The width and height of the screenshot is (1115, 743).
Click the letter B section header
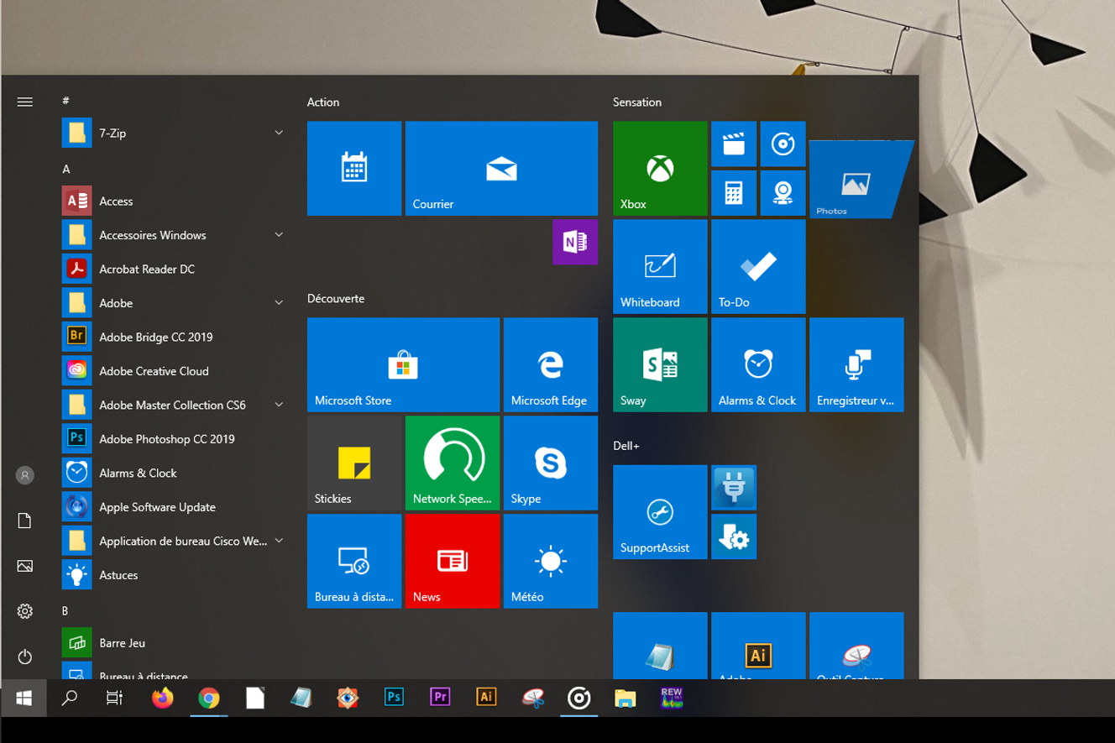pos(65,610)
